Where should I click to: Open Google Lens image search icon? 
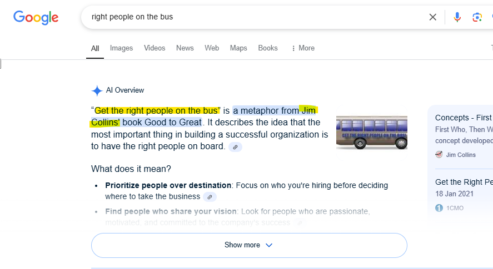click(x=477, y=17)
